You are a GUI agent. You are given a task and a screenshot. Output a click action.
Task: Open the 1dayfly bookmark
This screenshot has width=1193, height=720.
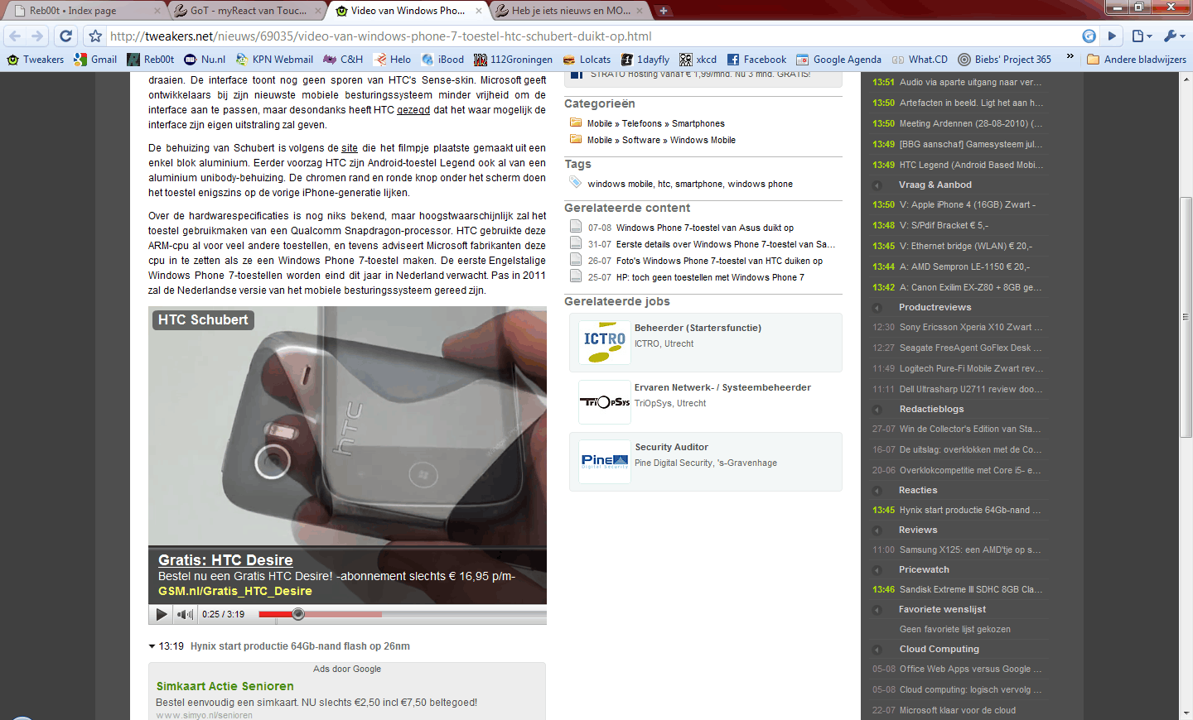[x=645, y=60]
